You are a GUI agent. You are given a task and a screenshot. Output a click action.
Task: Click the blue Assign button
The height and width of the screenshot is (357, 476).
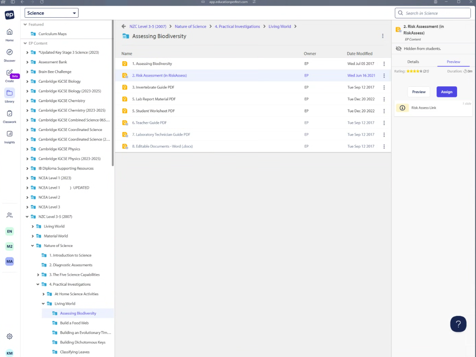446,92
